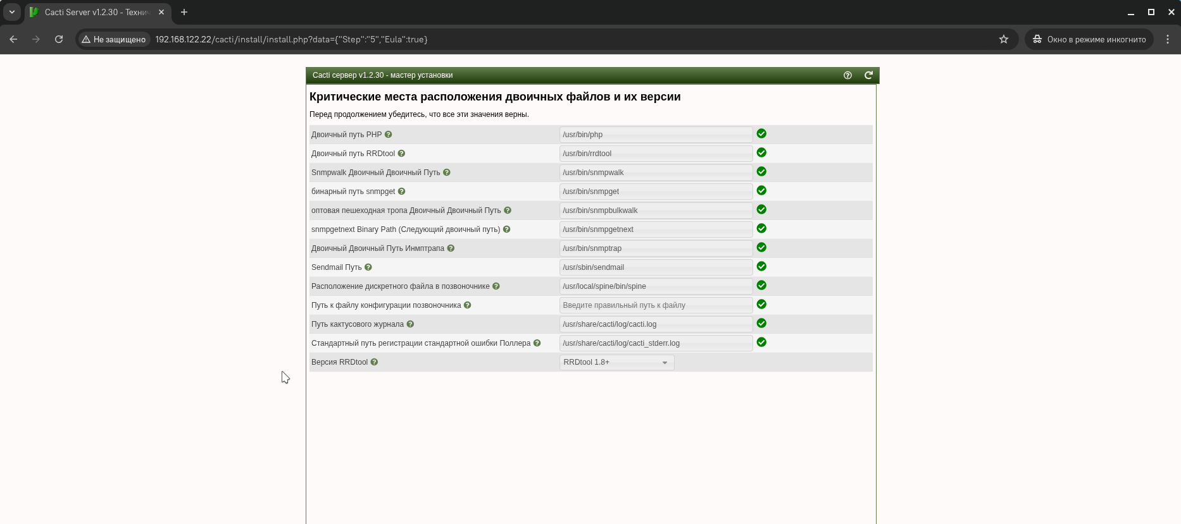Click help icon next to Sendmail Путь

click(x=368, y=267)
